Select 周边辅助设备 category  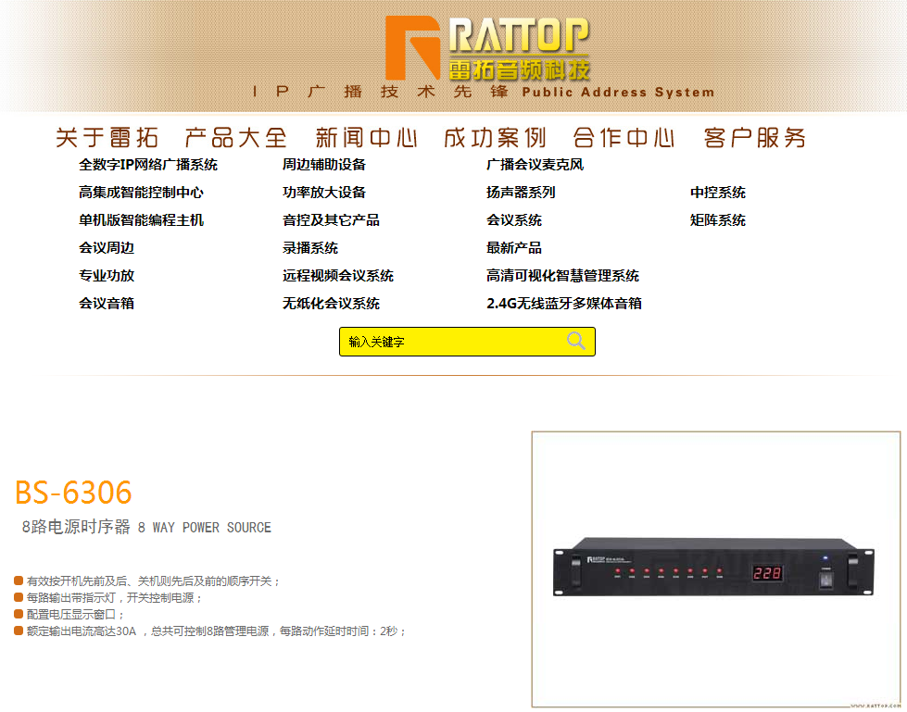pyautogui.click(x=324, y=165)
